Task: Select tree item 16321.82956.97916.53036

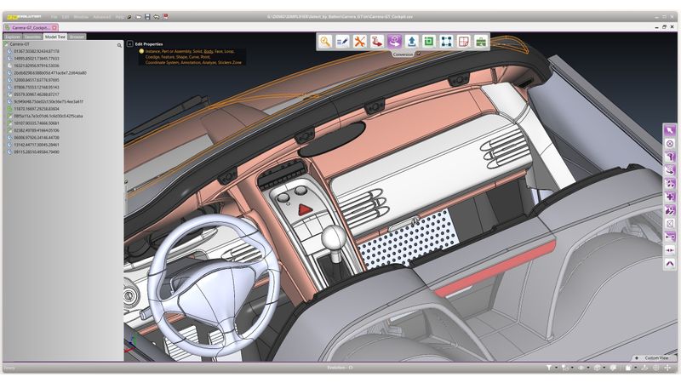Action: click(x=37, y=66)
